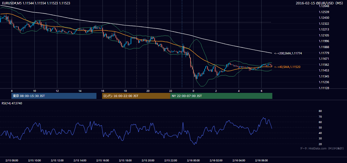Viewport: 347px width, 163px height.
Task: Click price level 1.12105 on the axis
Action: [324, 35]
